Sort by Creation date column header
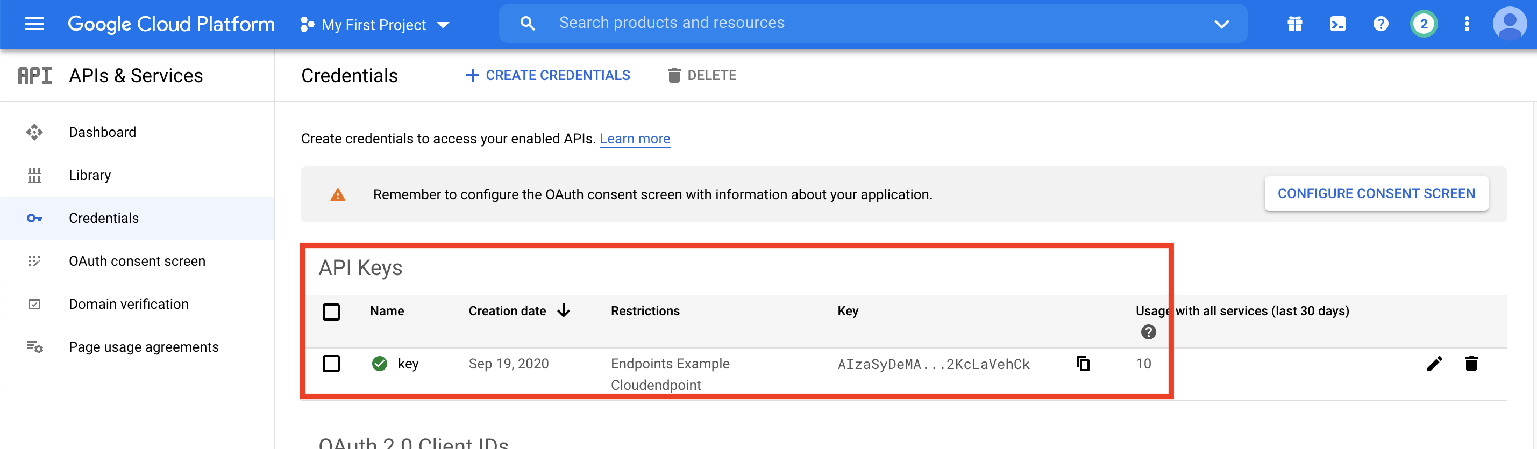Image resolution: width=1537 pixels, height=449 pixels. 507,311
